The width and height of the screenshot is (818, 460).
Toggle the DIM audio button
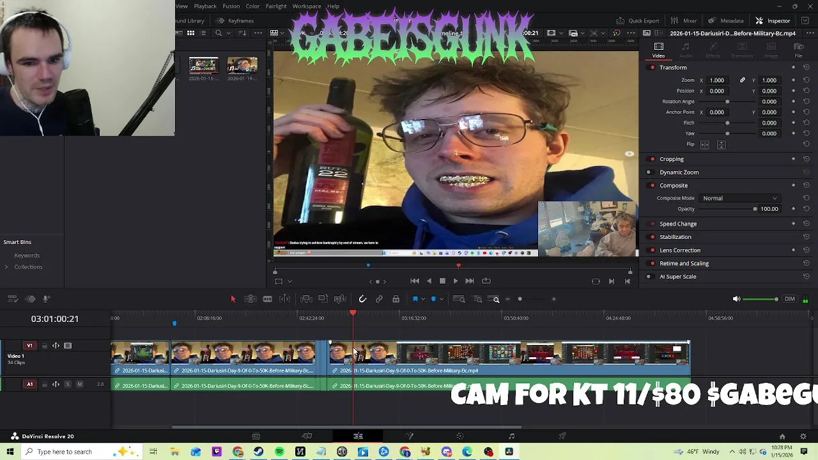790,299
